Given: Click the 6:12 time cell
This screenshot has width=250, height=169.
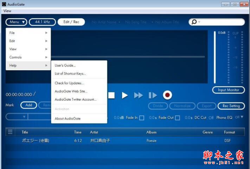Looking at the screenshot, I should [x=78, y=141].
